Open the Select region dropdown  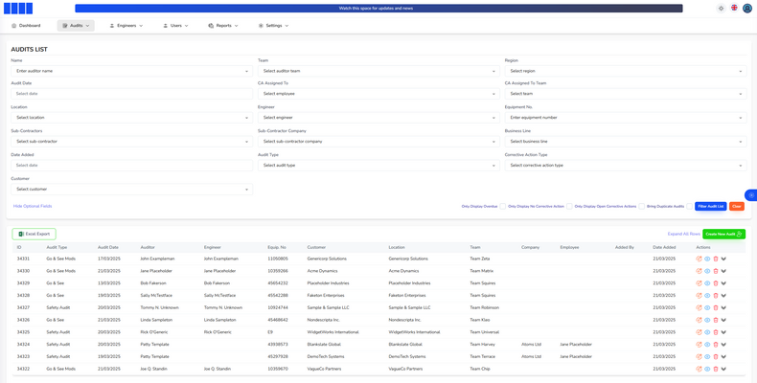pos(626,71)
